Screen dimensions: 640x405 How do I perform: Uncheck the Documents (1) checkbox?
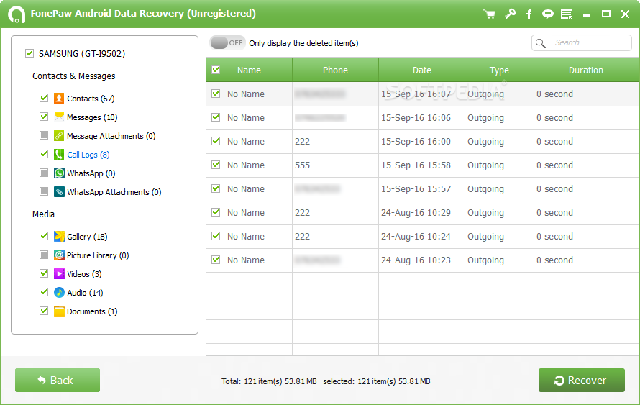click(x=44, y=311)
